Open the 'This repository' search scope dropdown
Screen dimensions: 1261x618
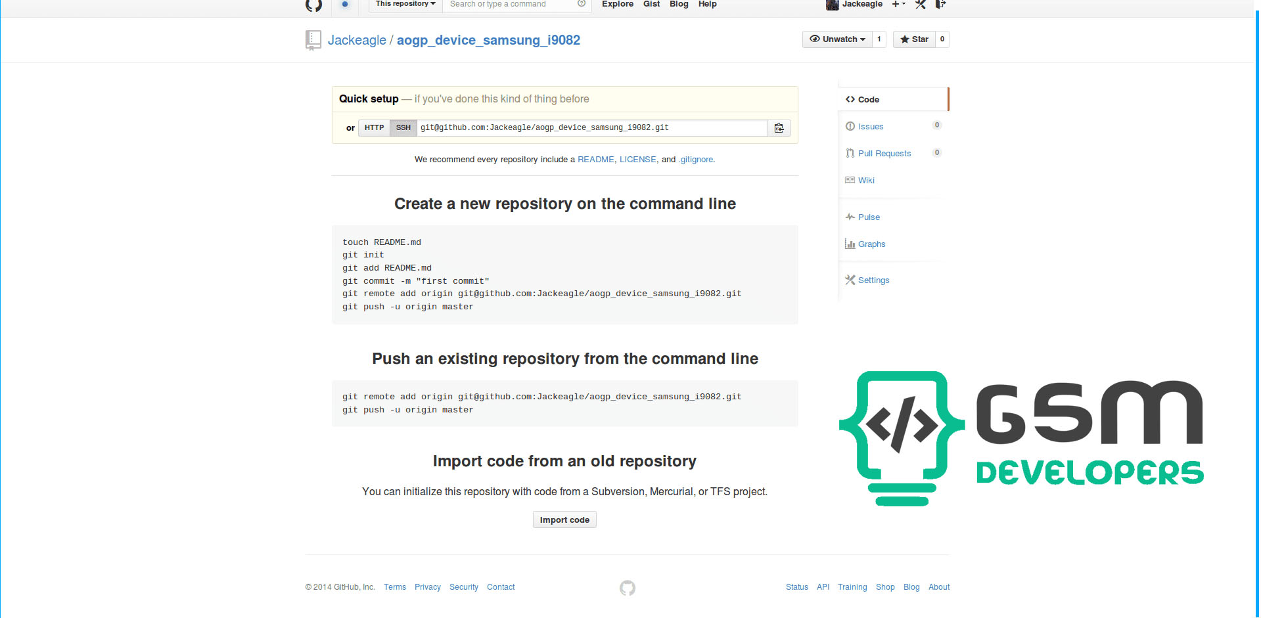[405, 4]
